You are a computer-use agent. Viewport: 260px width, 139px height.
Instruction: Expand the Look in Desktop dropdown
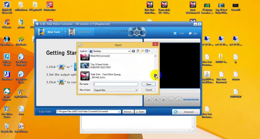[129, 51]
